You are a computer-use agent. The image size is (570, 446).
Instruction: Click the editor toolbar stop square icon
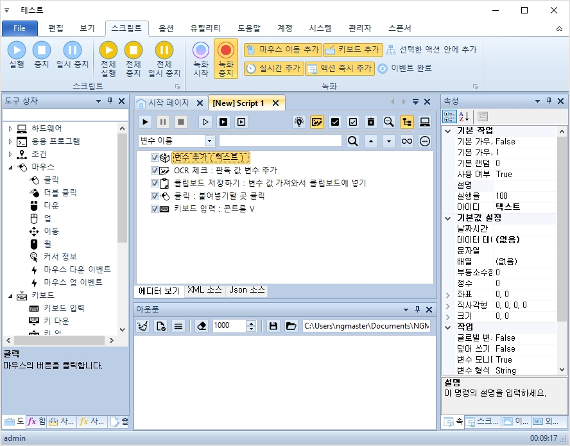point(180,122)
